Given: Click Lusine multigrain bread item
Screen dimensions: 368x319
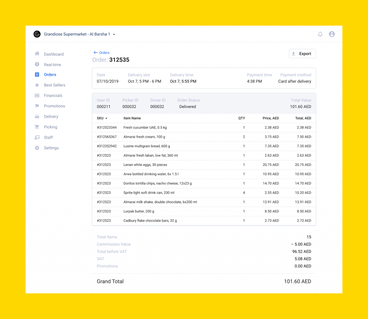Looking at the screenshot, I should 147,146.
